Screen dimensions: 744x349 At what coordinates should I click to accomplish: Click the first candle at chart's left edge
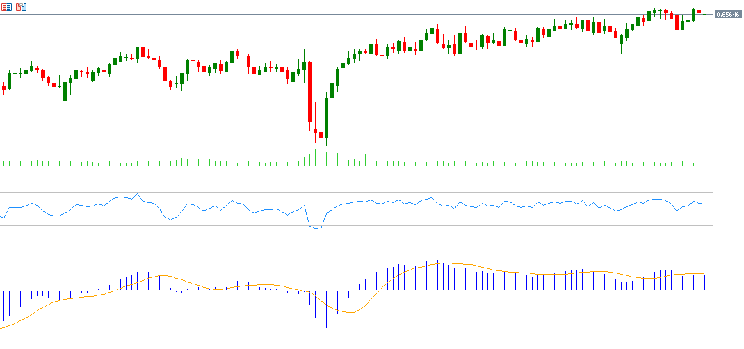pos(3,88)
